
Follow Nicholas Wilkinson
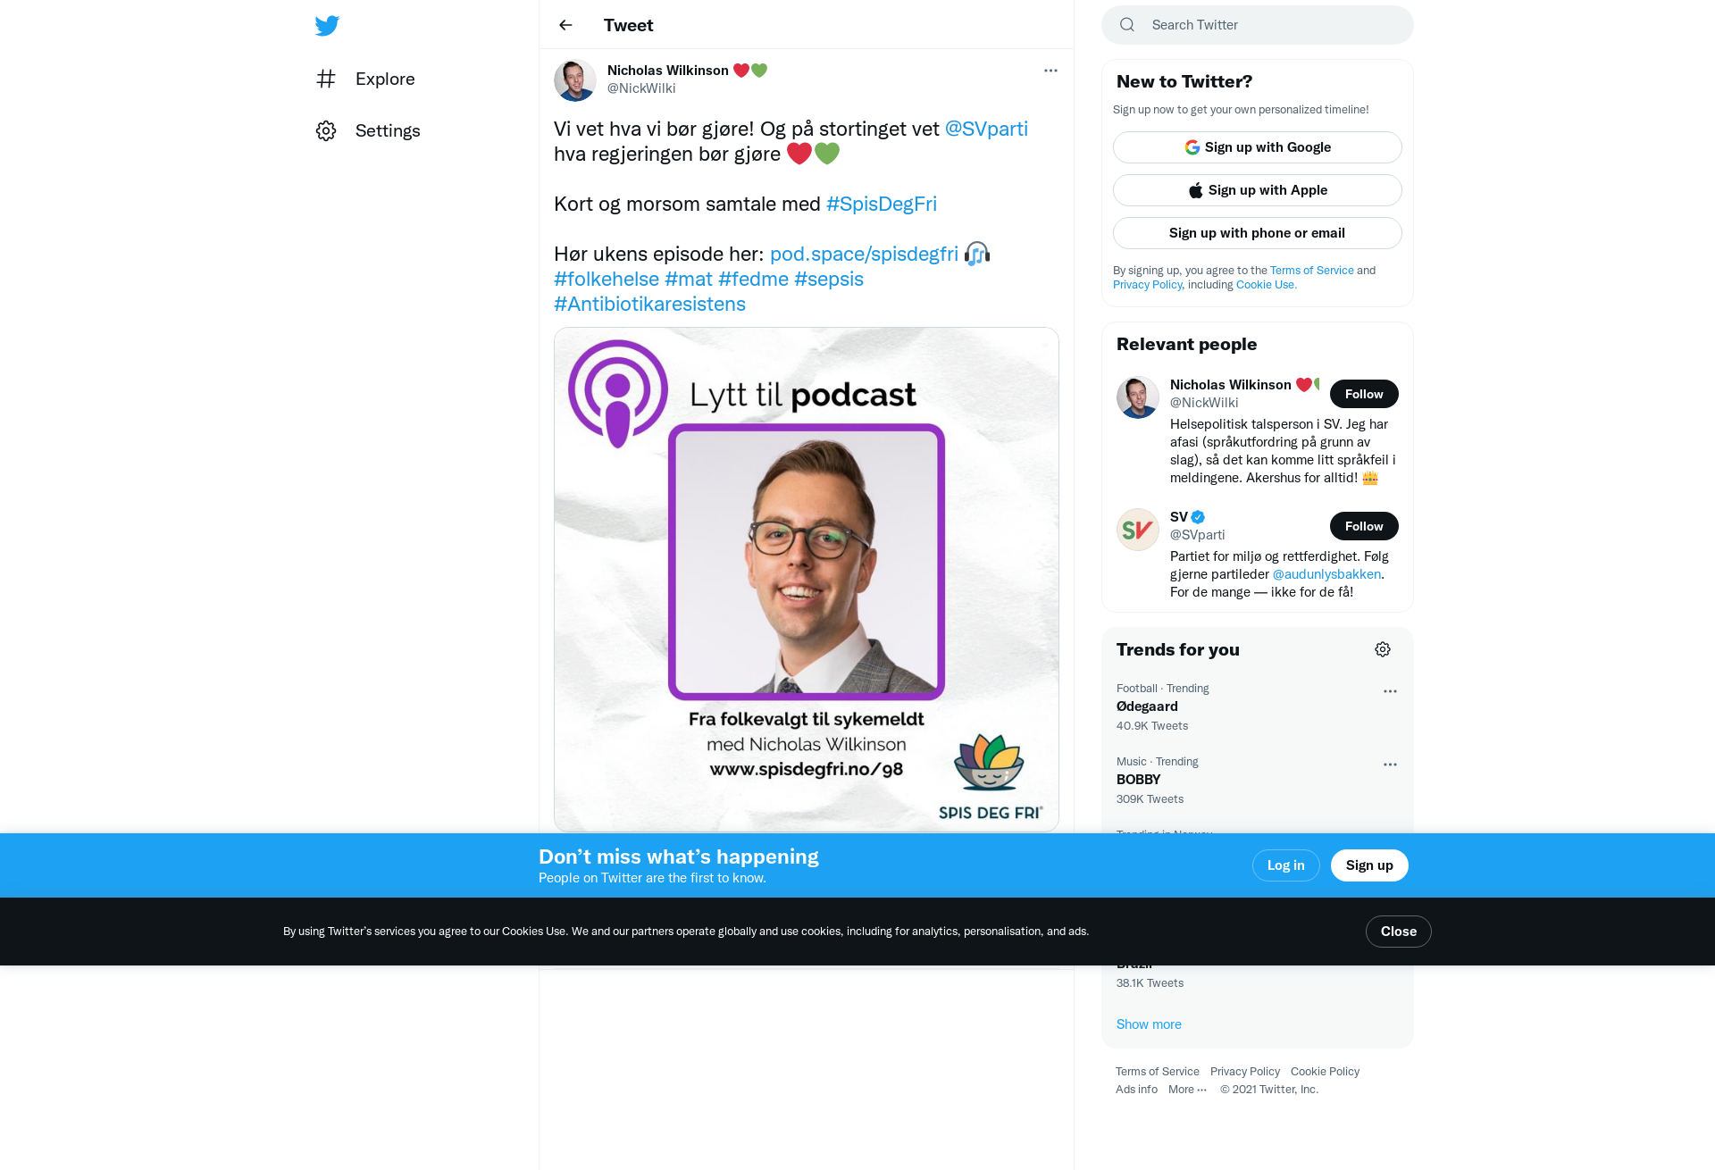click(1364, 394)
